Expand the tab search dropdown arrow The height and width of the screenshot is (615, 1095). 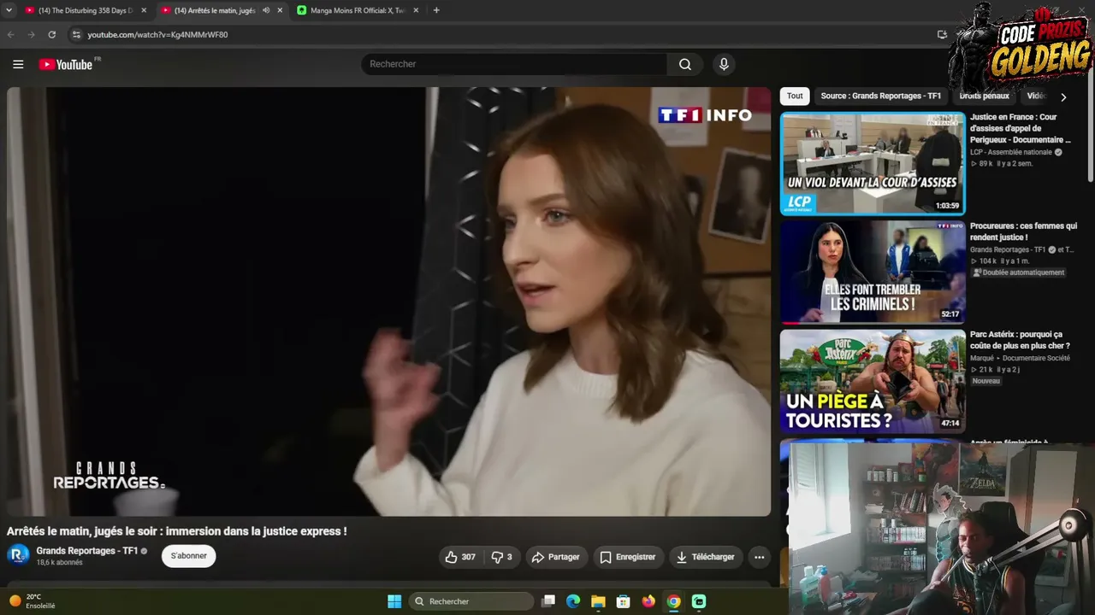(9, 10)
